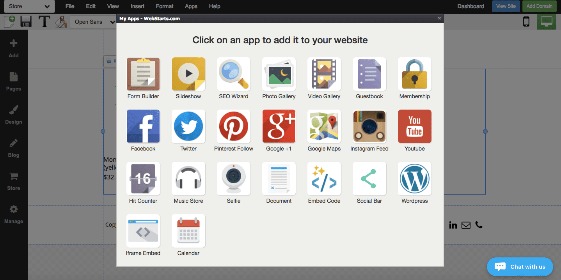Image resolution: width=561 pixels, height=280 pixels.
Task: Go to the Dashboard
Action: coord(470,6)
